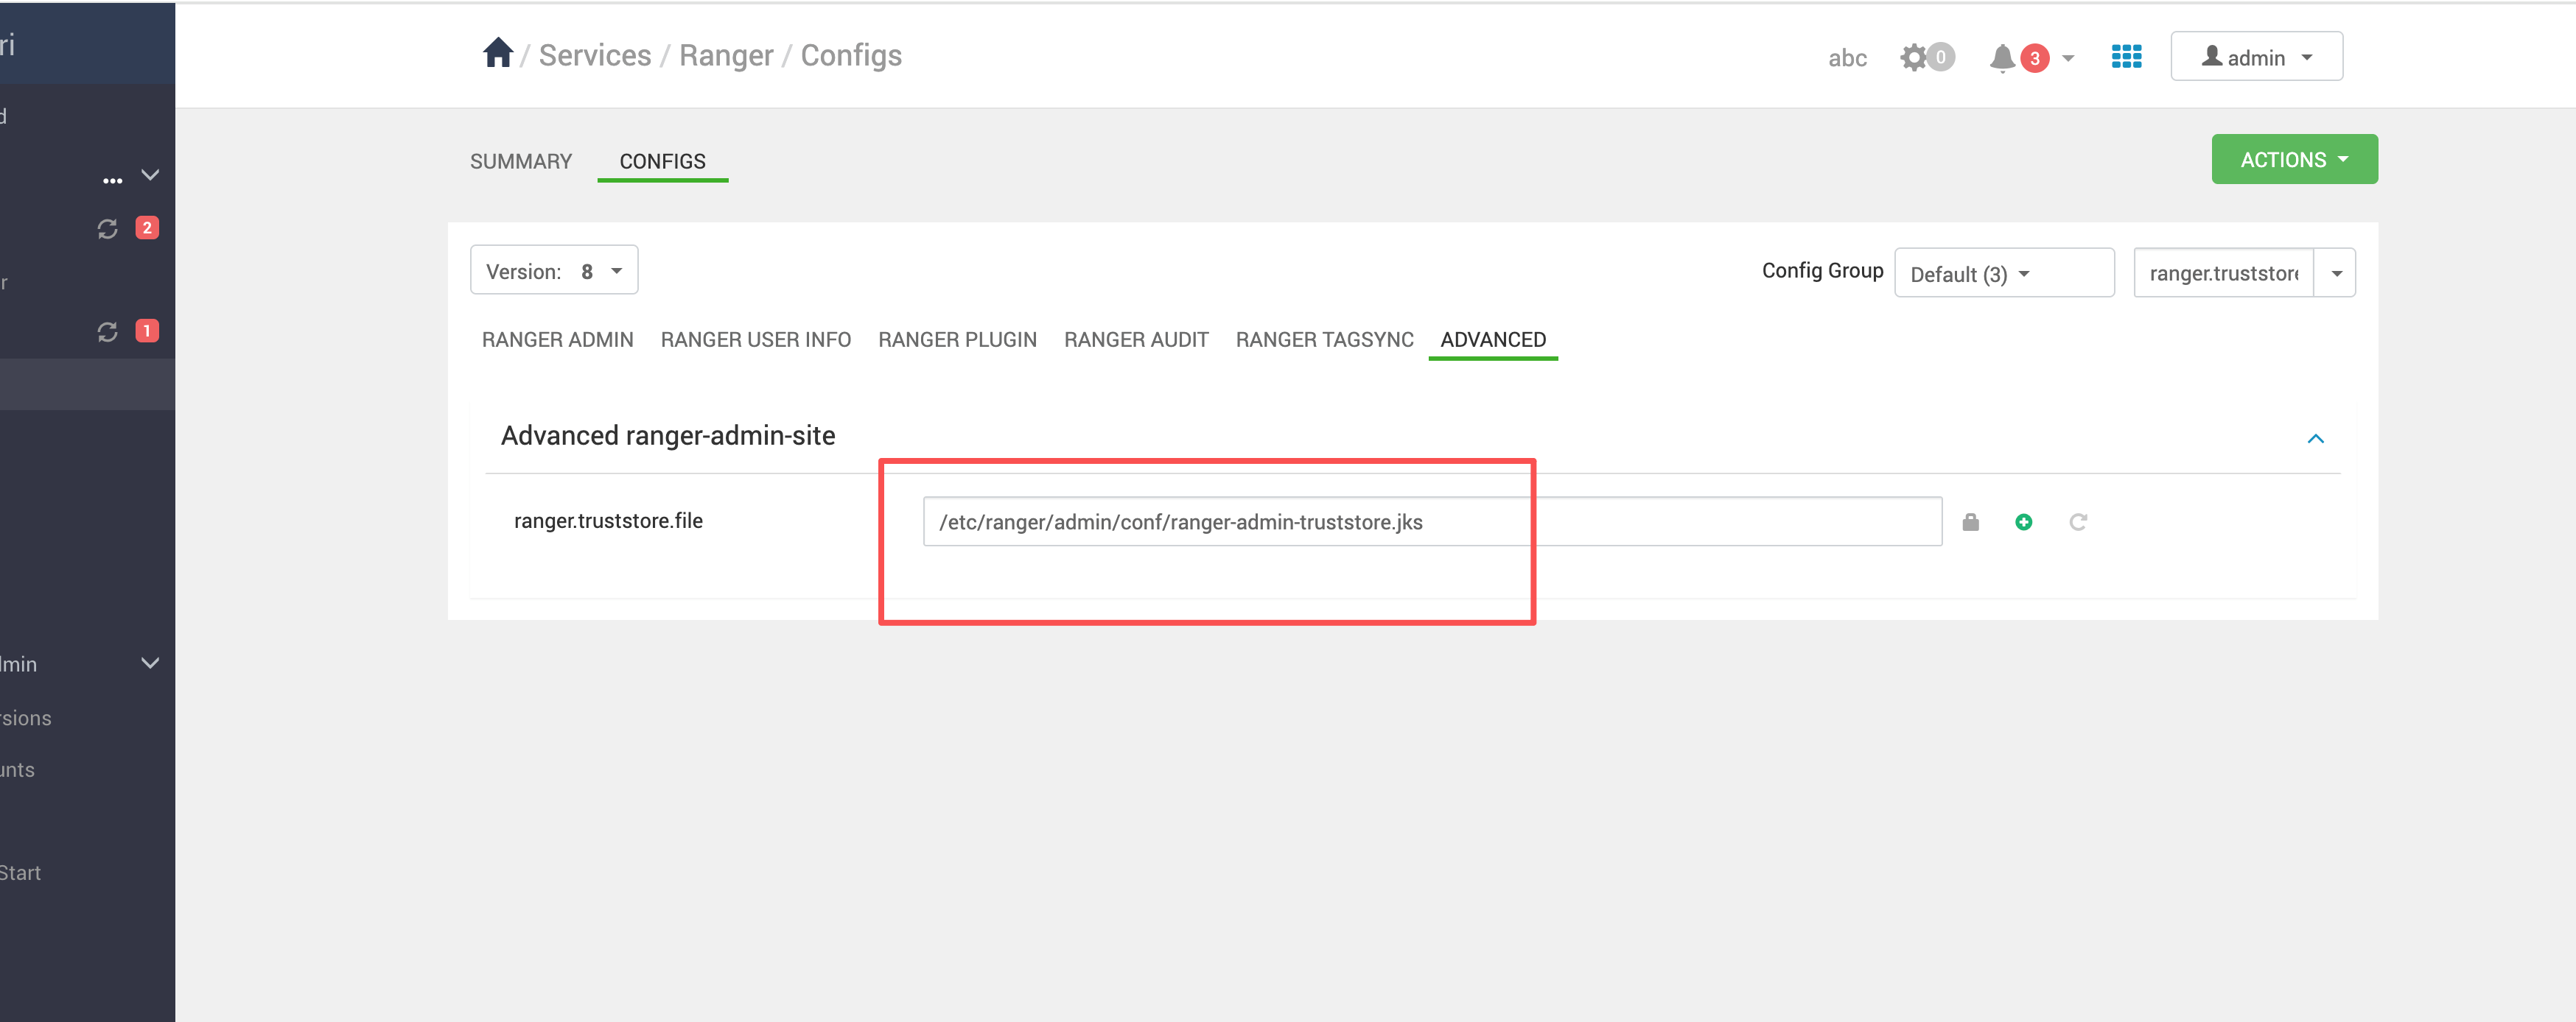Click the ranger.truststore.file path input
This screenshot has width=2576, height=1022.
(x=1431, y=521)
